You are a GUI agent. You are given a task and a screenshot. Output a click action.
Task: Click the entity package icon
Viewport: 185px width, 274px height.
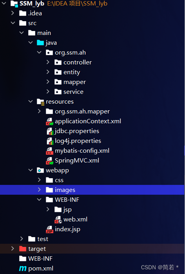click(58, 72)
